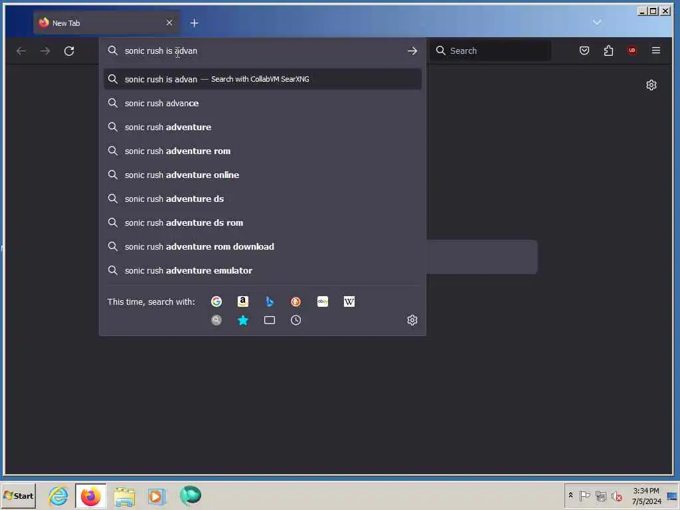This screenshot has height=510, width=680.
Task: Go forward to next page
Action: (x=45, y=50)
